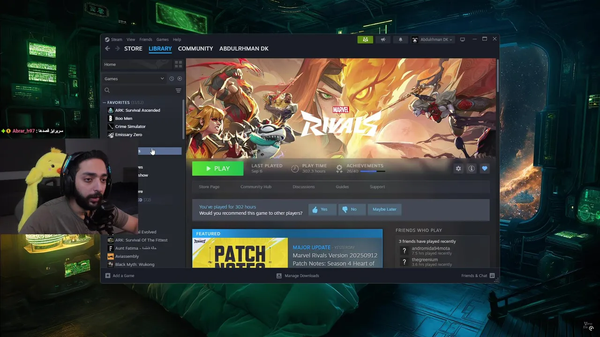
Task: Click the Add a Game plus icon
Action: (108, 276)
